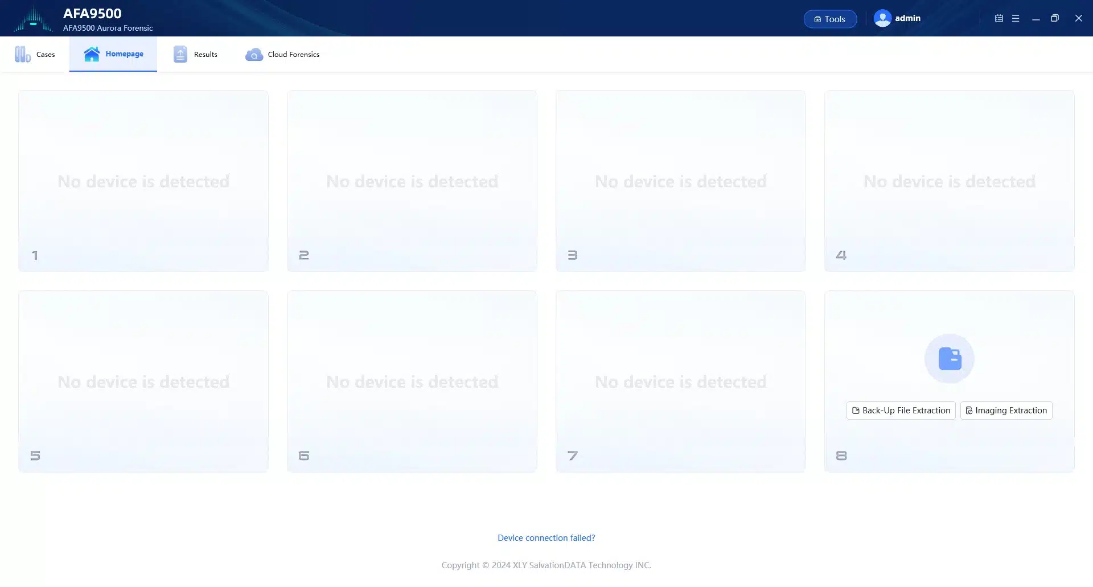Click the Imaging Extraction button

click(x=1006, y=411)
